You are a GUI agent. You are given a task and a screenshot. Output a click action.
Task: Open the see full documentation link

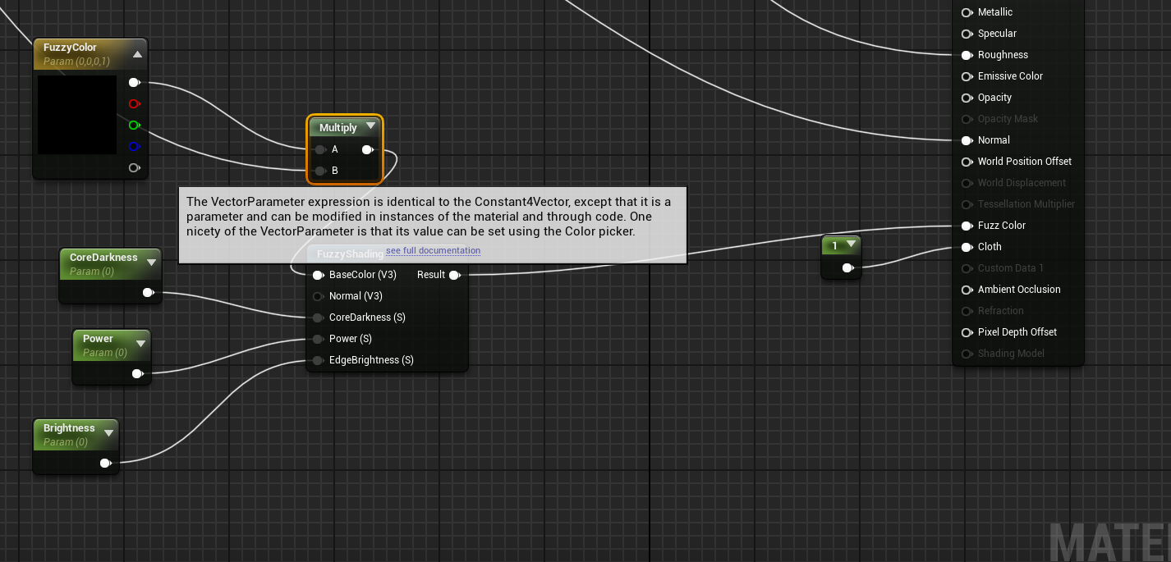[x=433, y=250]
